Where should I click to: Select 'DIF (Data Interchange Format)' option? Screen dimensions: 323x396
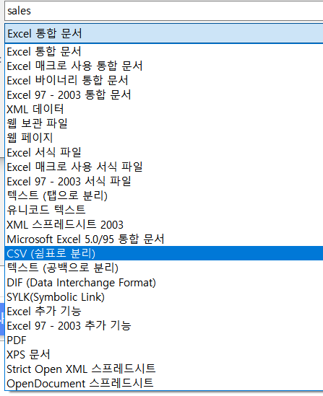click(x=163, y=282)
